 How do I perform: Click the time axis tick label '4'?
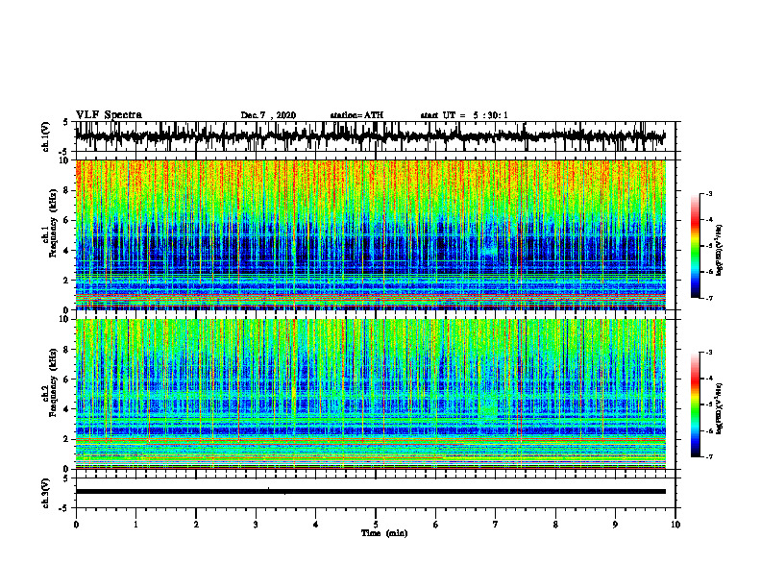coord(315,525)
